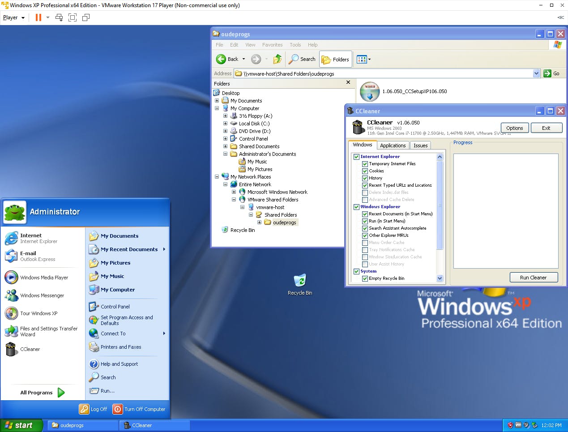Toggle the Temporary Internet Files checkbox
Screen dimensions: 568x432
365,164
